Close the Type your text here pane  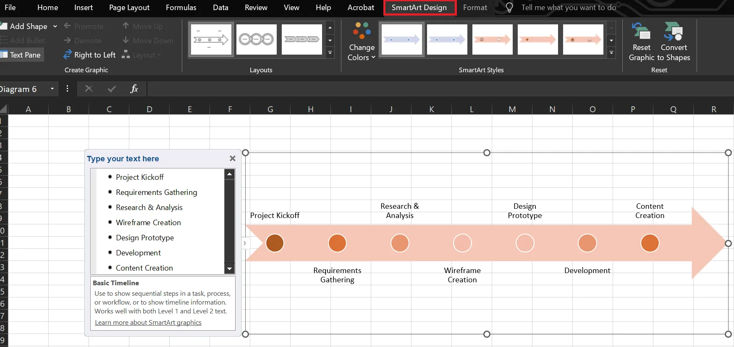[233, 158]
